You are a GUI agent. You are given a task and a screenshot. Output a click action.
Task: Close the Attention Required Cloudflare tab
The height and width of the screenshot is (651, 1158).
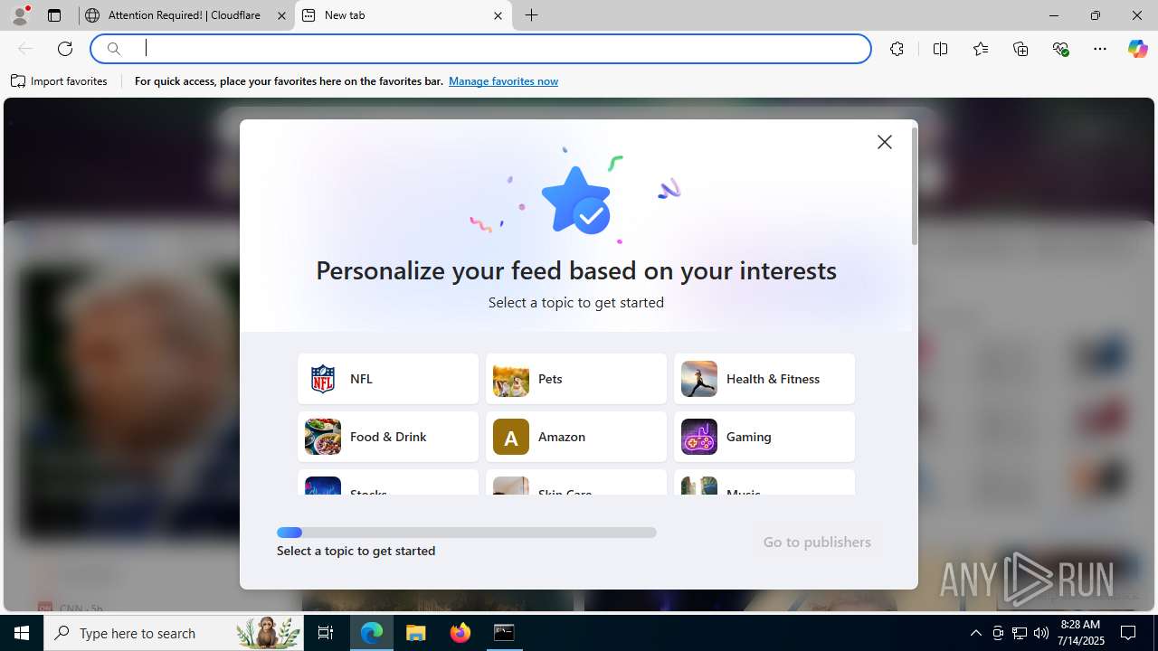281,15
